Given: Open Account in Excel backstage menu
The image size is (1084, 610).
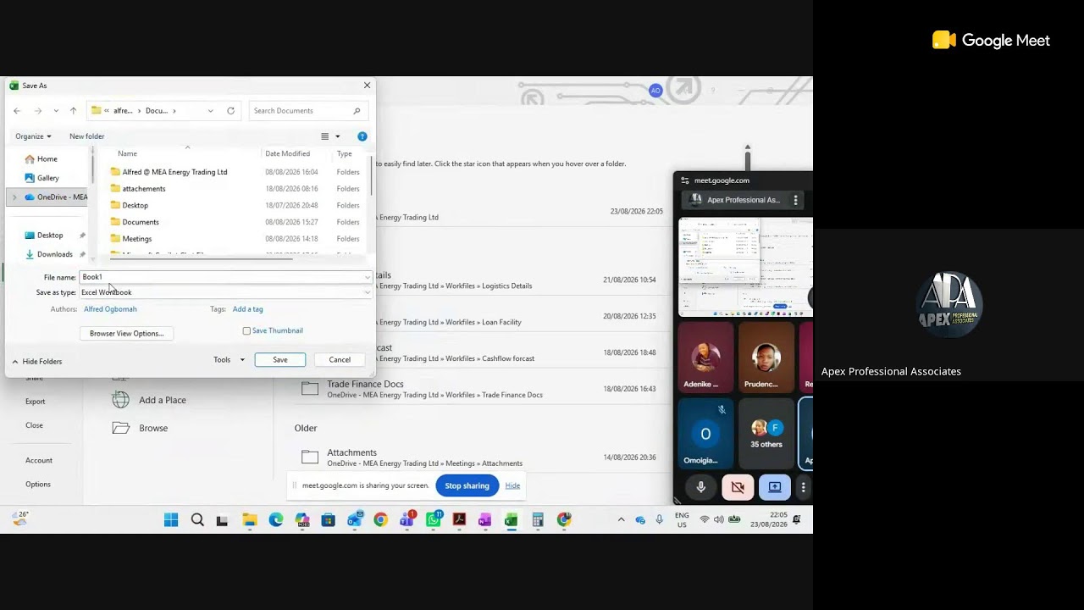Looking at the screenshot, I should pyautogui.click(x=39, y=461).
